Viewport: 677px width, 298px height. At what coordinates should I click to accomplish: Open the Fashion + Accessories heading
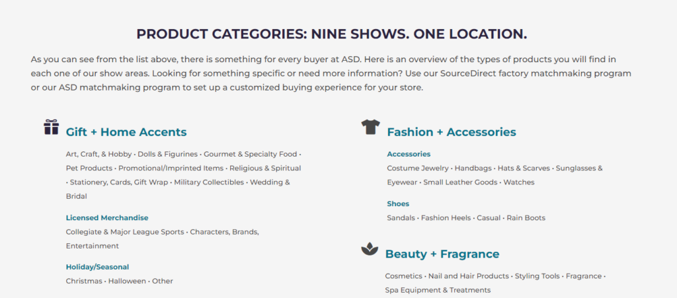tap(452, 132)
